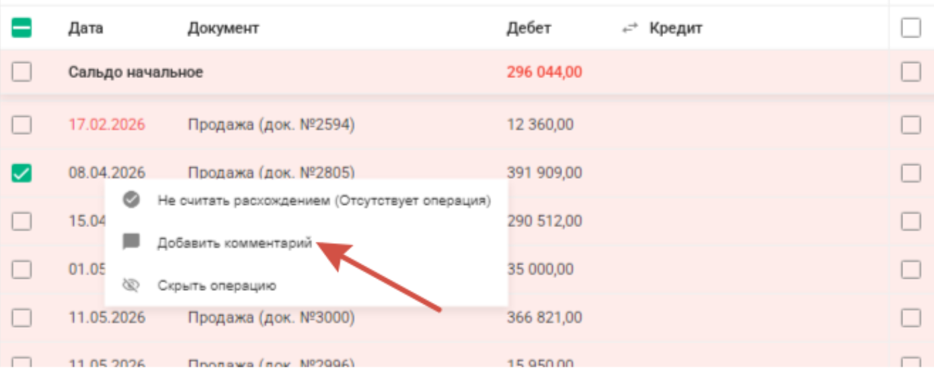Click the debit amount 12 360,00

(x=540, y=125)
